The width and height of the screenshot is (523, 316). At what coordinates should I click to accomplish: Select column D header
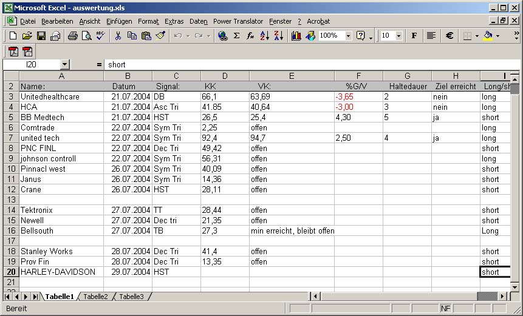click(225, 76)
